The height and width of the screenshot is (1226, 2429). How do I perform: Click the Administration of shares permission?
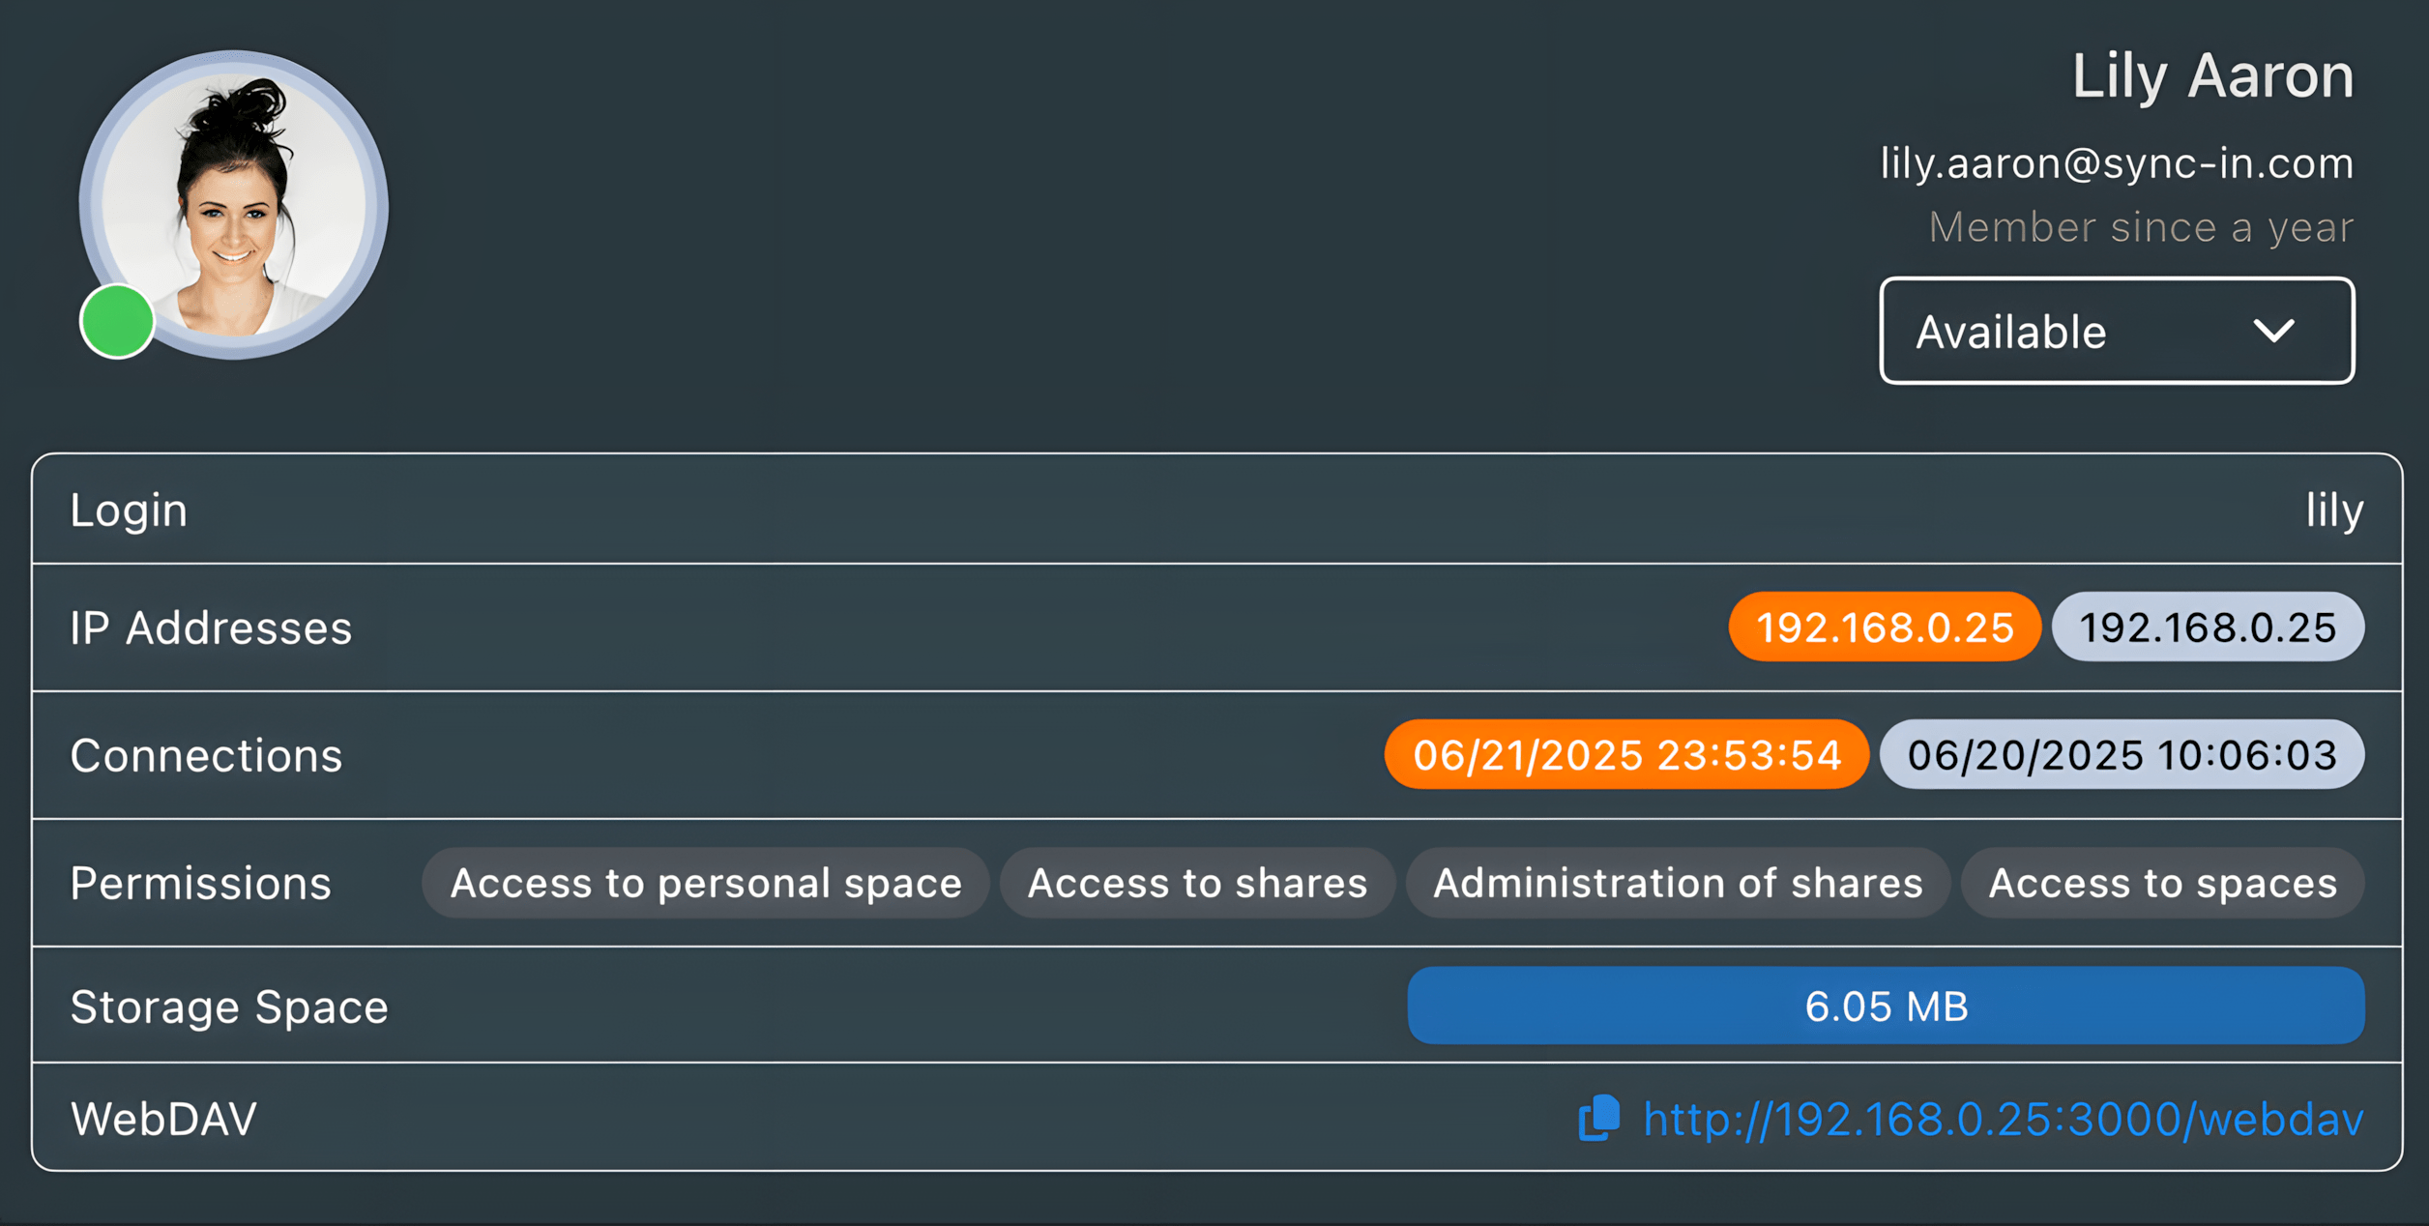(x=1678, y=883)
